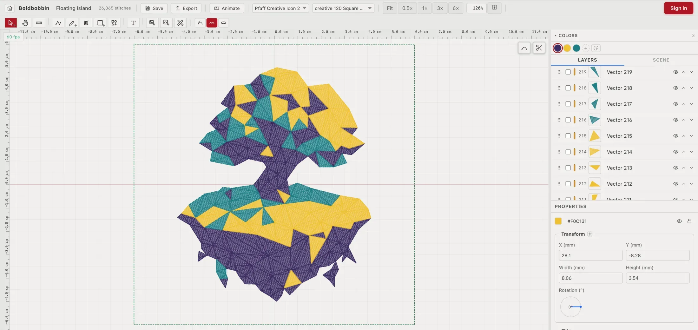Select the dark purple thread color
The height and width of the screenshot is (330, 698).
[558, 48]
